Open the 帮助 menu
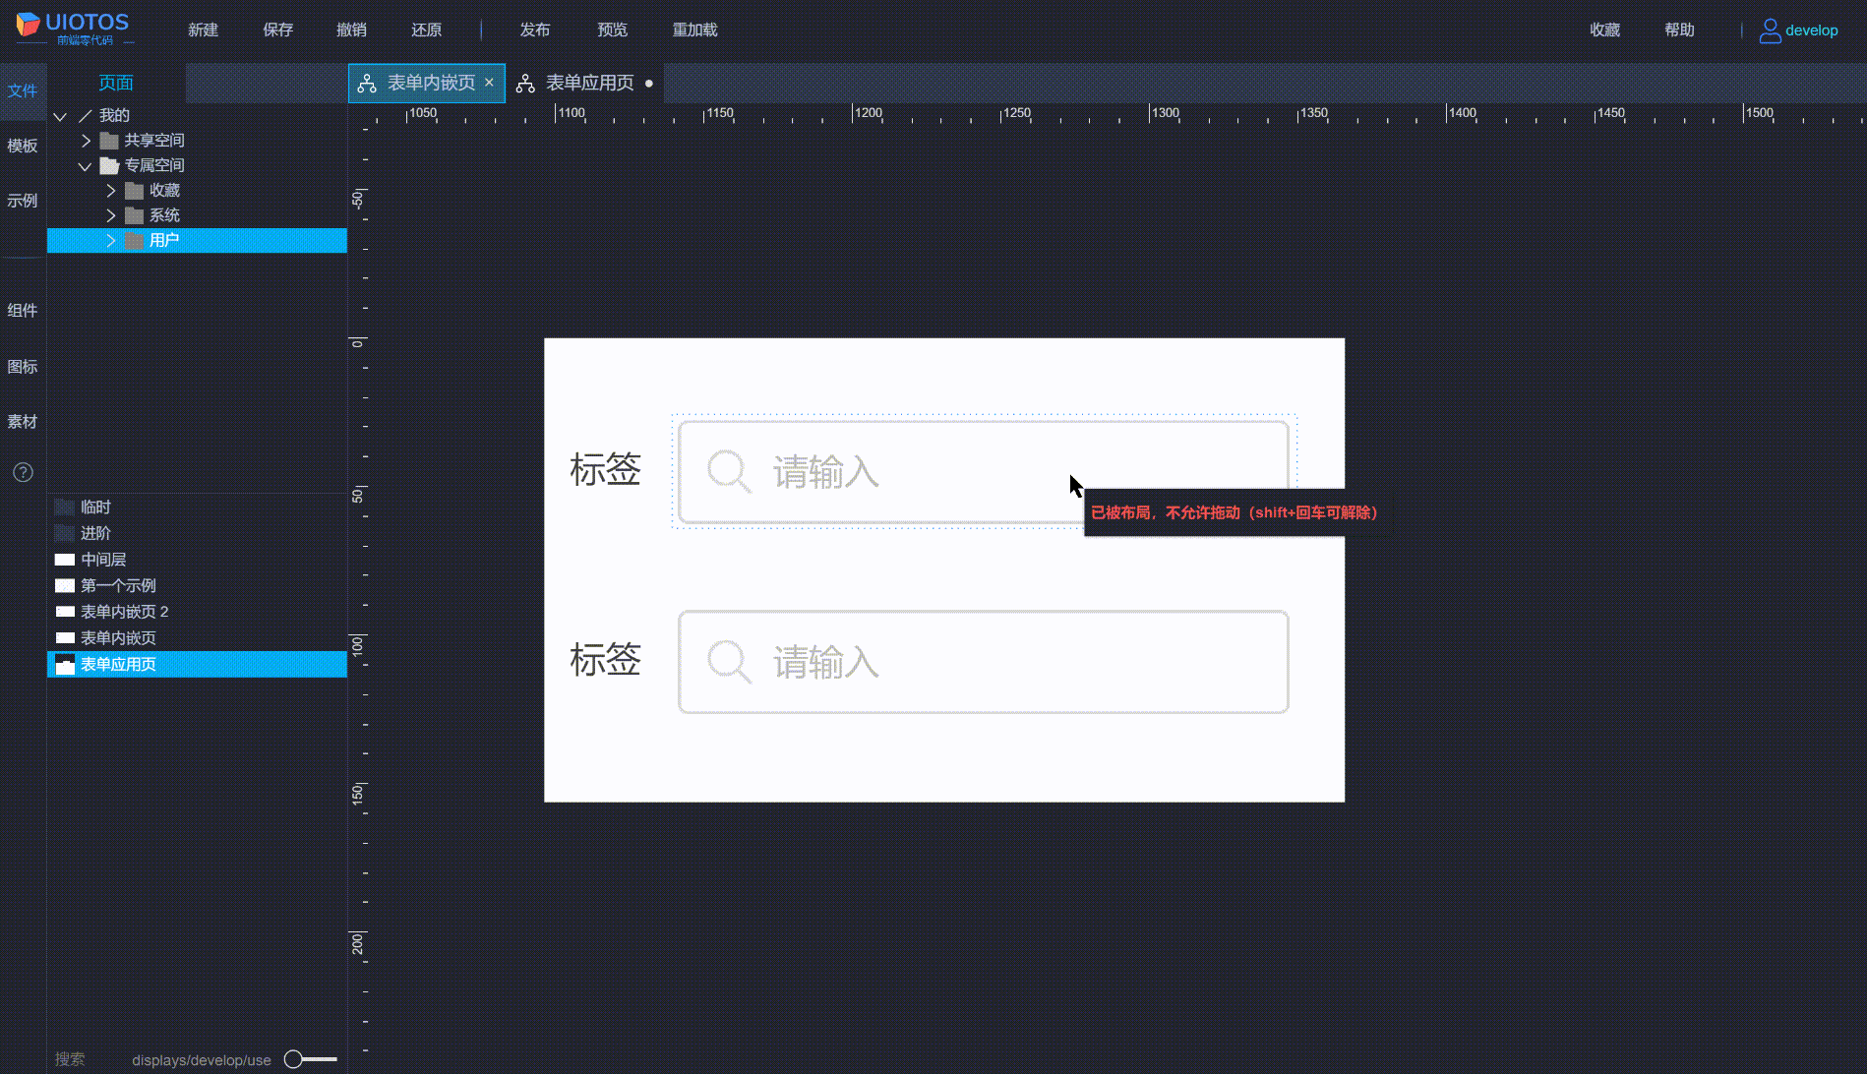 (x=1679, y=30)
